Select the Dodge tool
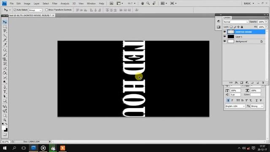Screen dimensions: 270x152 [5, 82]
